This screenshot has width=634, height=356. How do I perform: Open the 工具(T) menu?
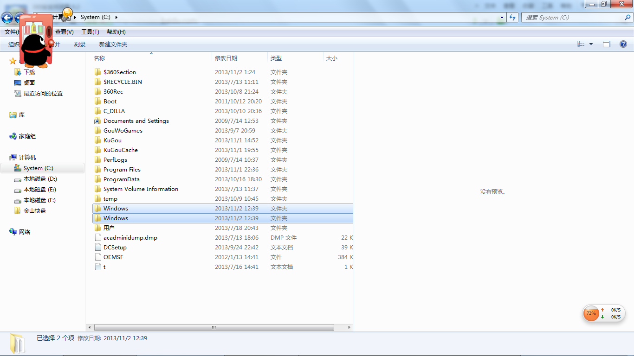[x=90, y=32]
